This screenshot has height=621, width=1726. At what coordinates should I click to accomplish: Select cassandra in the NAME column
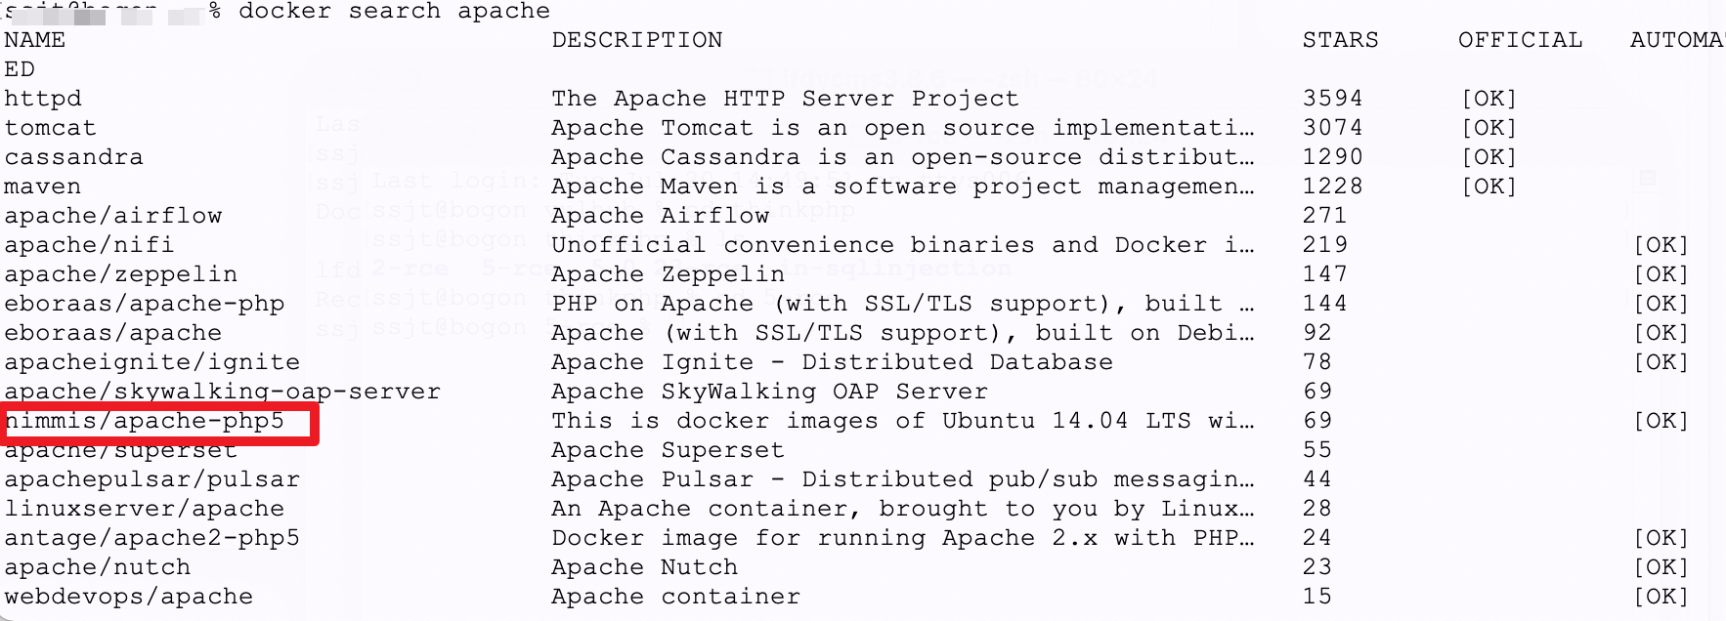(x=74, y=157)
